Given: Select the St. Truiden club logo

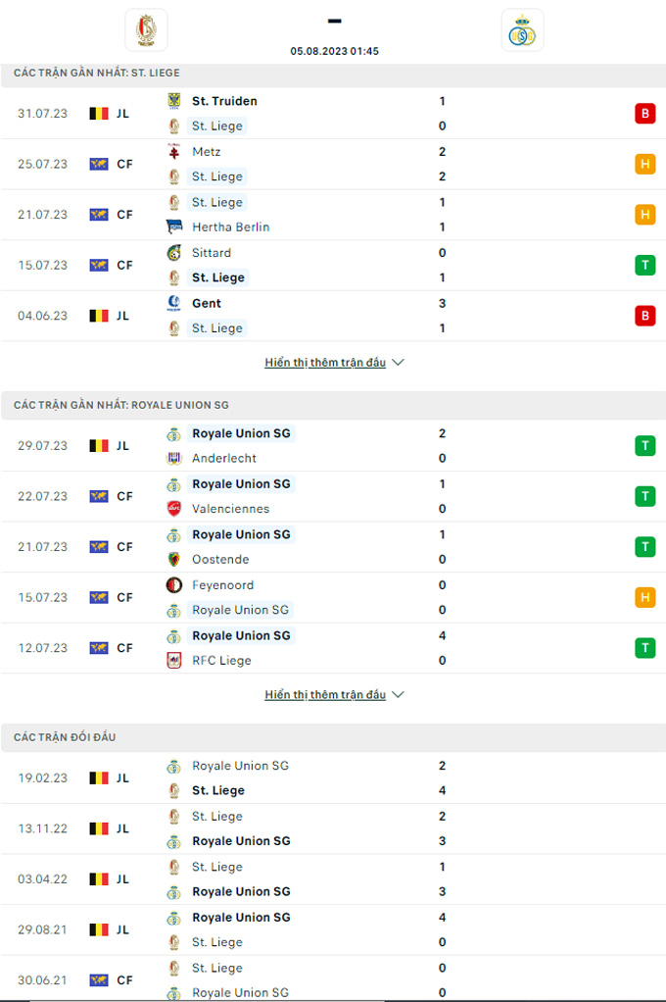Looking at the screenshot, I should coord(174,101).
